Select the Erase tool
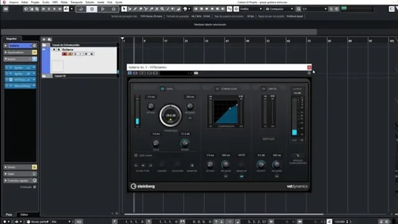The width and height of the screenshot is (398, 224). (x=141, y=9)
